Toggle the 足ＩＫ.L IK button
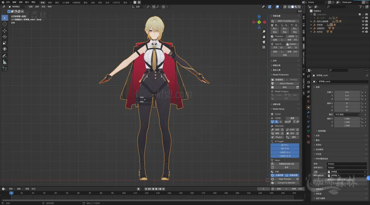Screen dimensions: 370x205 click(285, 145)
